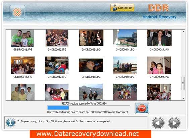Click the scrollbar down arrow
Viewport: 189px width, 138px height.
pyautogui.click(x=183, y=98)
